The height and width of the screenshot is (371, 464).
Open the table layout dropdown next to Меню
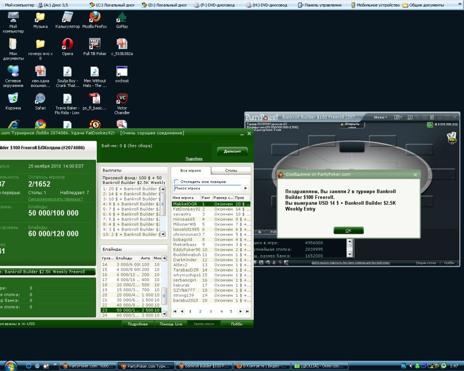tap(398, 117)
